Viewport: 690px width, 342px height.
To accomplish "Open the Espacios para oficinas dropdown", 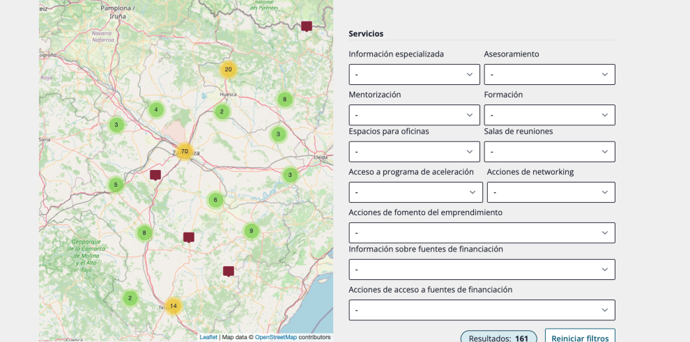I will (414, 152).
